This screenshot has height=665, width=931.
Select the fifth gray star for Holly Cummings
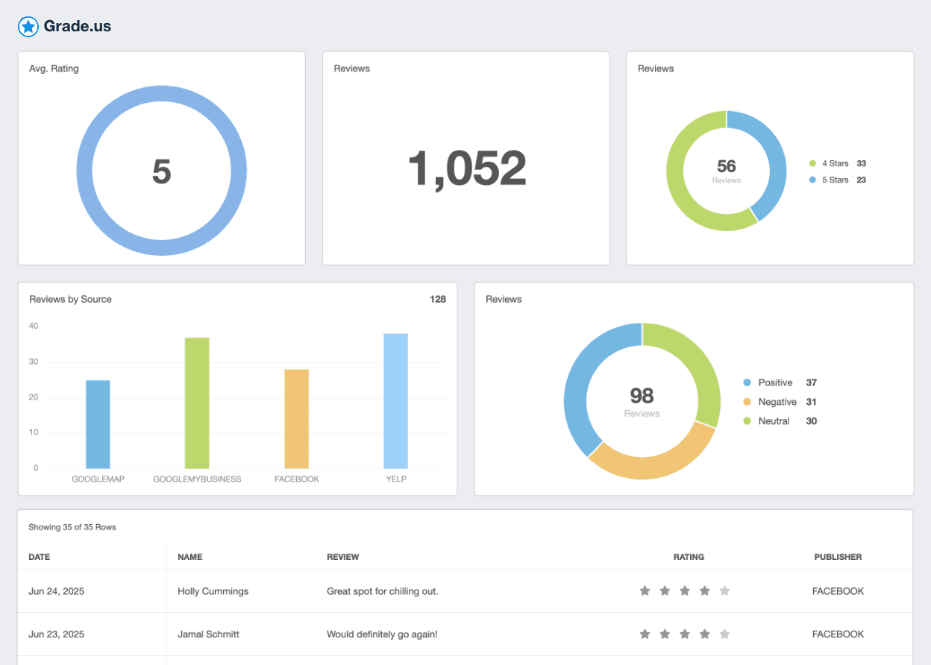[724, 590]
